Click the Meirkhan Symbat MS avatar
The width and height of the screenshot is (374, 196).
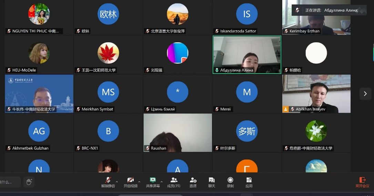coord(108,92)
